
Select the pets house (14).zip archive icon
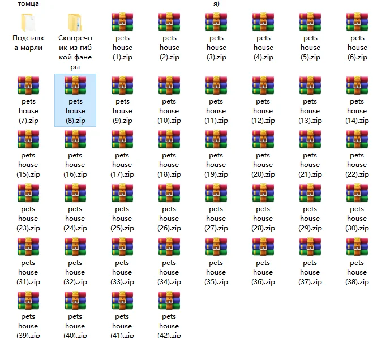(x=357, y=85)
